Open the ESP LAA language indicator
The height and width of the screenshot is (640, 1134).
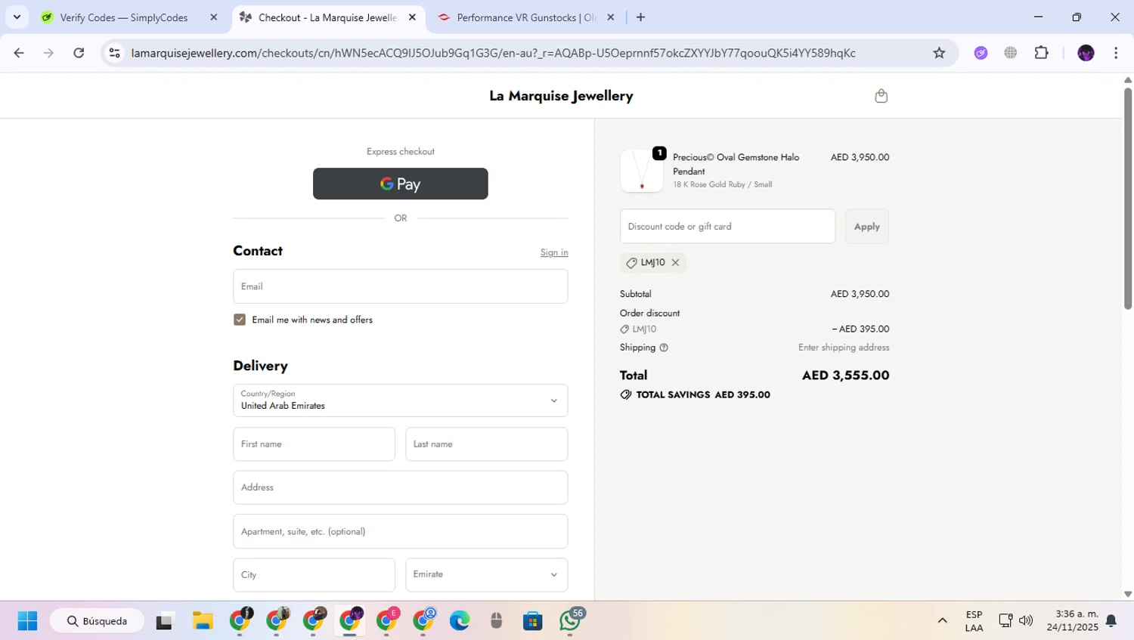click(974, 621)
